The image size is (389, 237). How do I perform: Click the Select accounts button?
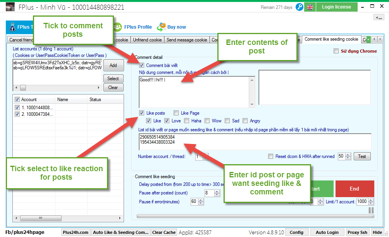(113, 79)
